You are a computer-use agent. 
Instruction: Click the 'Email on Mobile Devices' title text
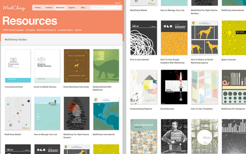point(45,87)
